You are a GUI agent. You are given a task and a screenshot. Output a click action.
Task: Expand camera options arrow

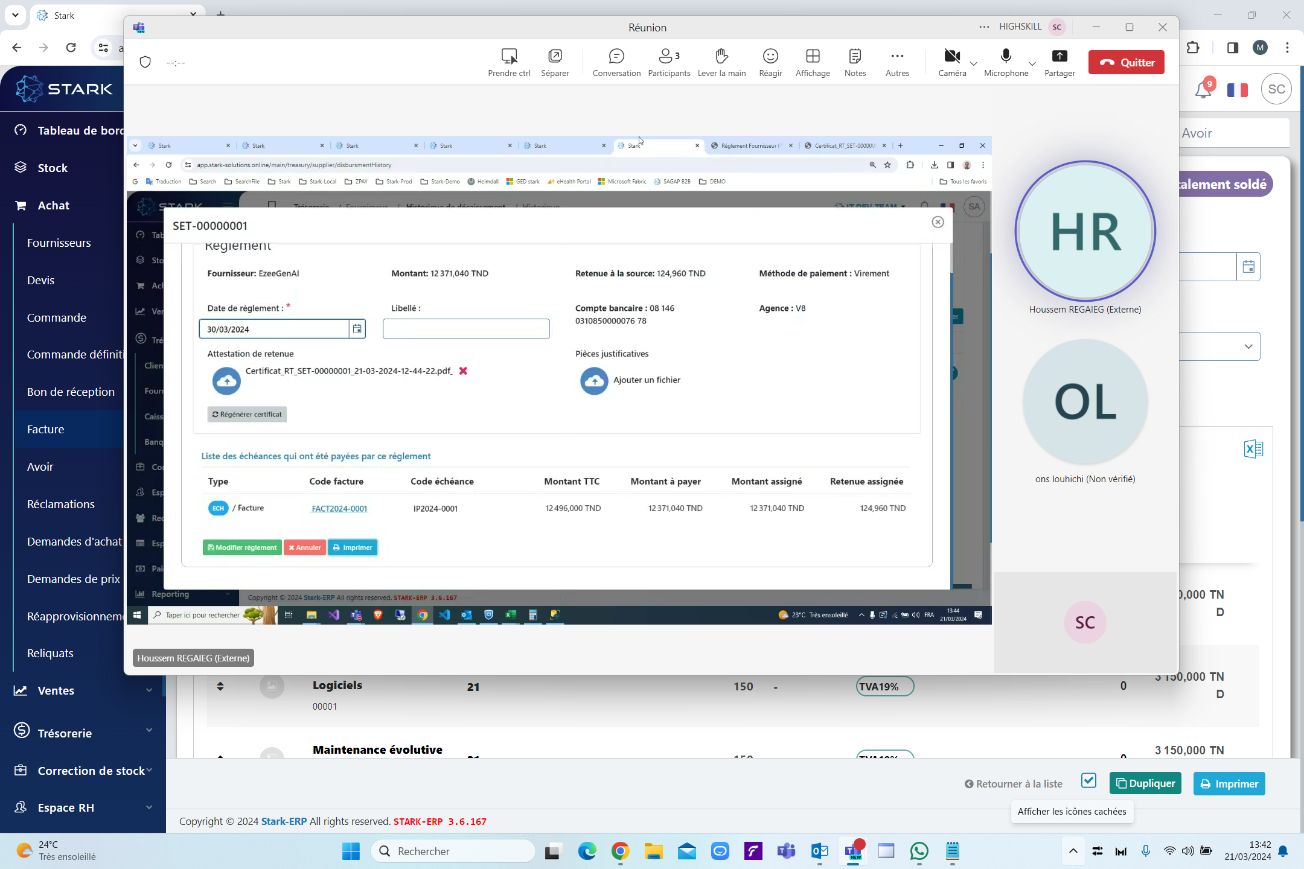(x=974, y=63)
